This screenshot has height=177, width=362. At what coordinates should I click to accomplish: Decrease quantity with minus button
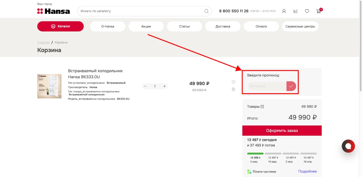[x=145, y=86]
